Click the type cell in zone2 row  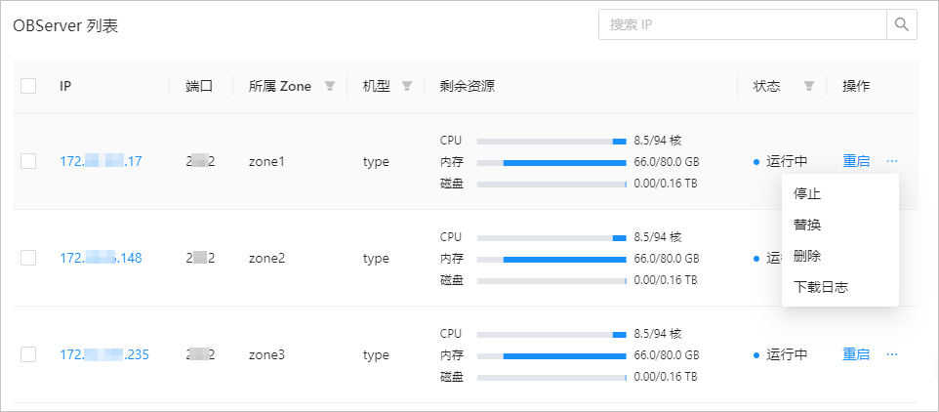tap(376, 259)
